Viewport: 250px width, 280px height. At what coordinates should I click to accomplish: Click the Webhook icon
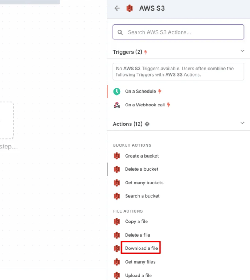click(x=117, y=105)
